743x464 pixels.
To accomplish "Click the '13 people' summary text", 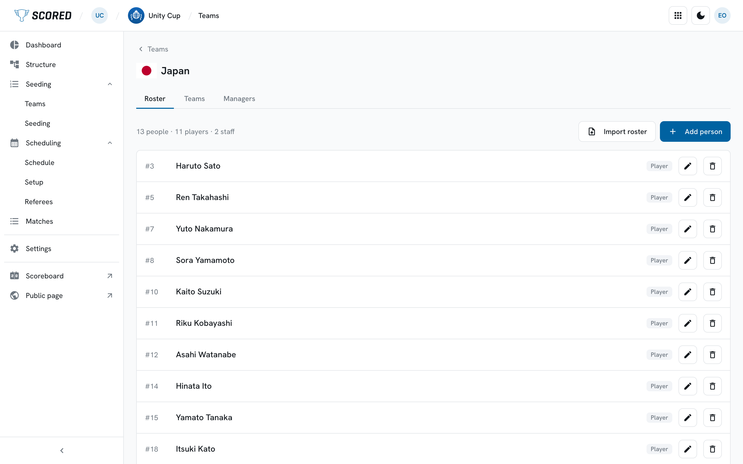I will point(152,132).
